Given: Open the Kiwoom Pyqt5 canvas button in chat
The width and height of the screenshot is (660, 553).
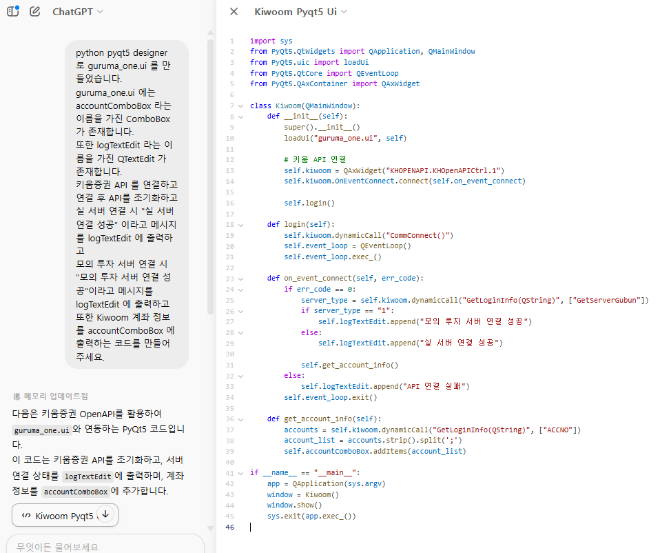Looking at the screenshot, I should tap(65, 516).
